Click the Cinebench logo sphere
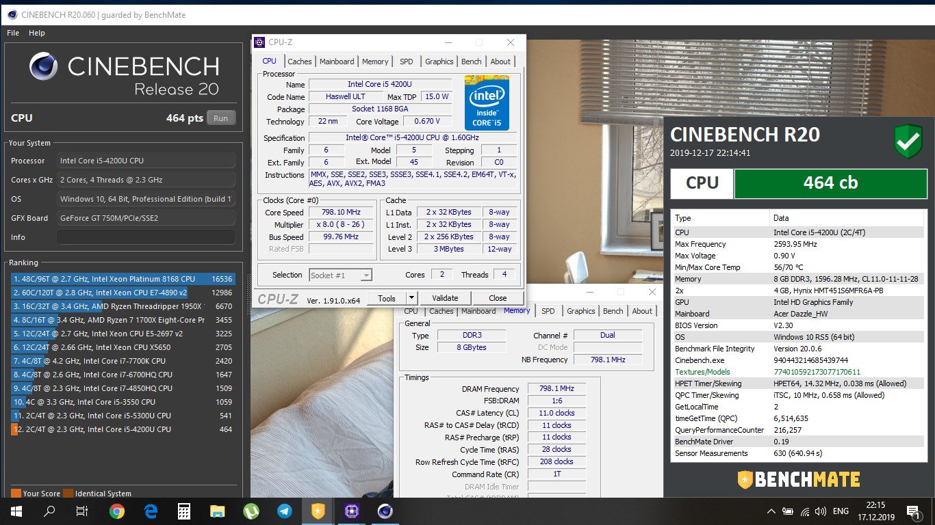Screen dimensions: 935x525 (43, 66)
